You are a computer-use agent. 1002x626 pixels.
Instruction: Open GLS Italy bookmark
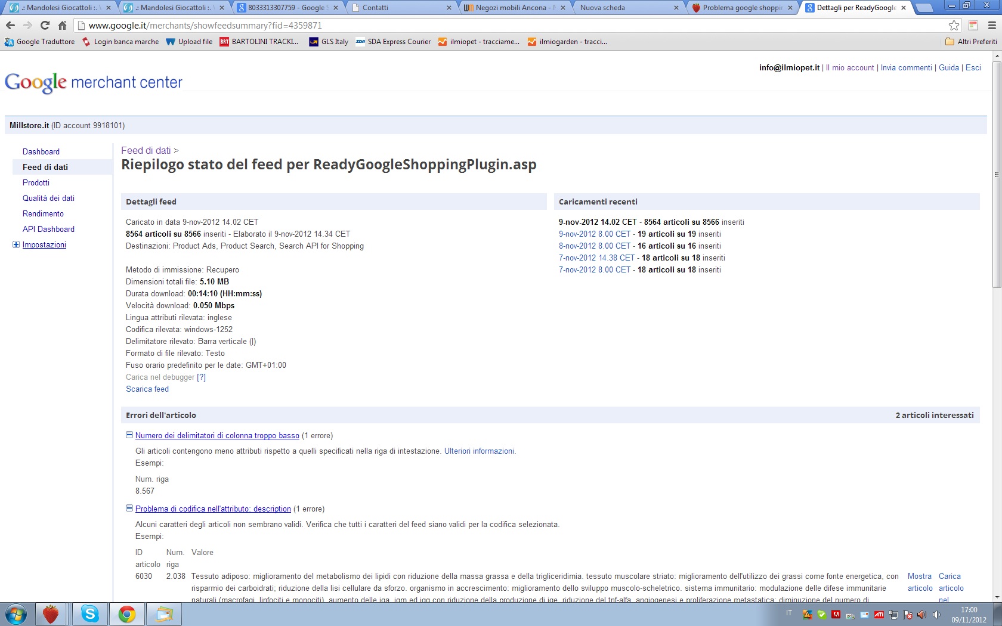point(329,42)
